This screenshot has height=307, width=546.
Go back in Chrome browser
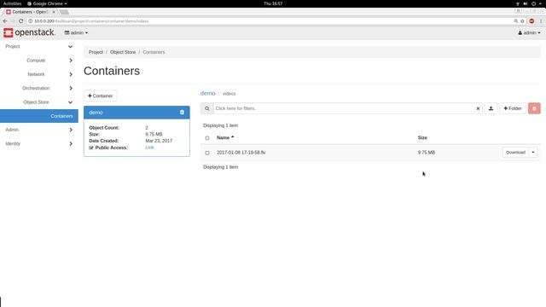5,20
